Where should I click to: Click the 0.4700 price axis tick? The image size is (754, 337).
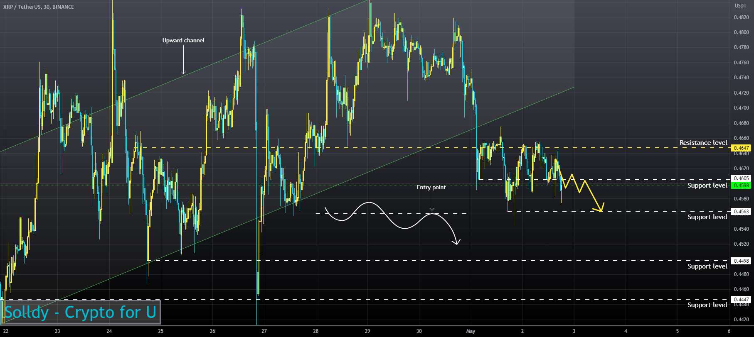tap(741, 108)
